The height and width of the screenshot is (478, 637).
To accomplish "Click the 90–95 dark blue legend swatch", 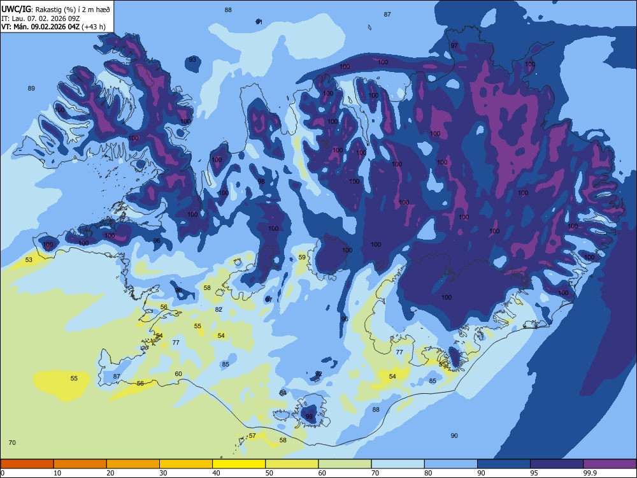I will coord(504,464).
